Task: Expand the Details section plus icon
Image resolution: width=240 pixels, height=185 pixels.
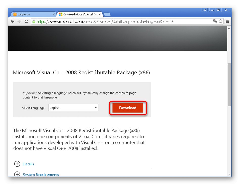Action: 17,164
